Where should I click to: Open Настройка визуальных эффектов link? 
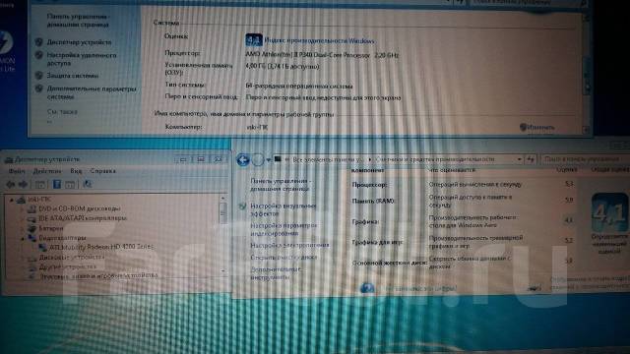point(283,209)
